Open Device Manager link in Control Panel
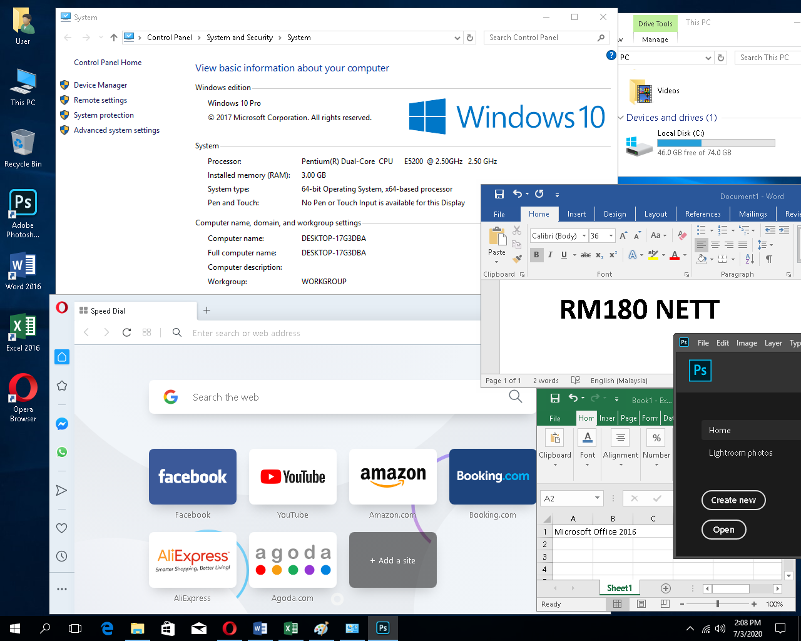 (x=100, y=85)
